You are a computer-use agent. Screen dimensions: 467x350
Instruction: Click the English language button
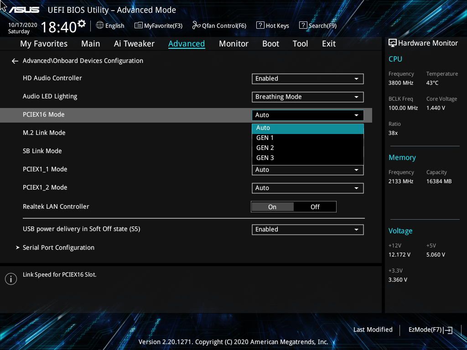point(110,26)
